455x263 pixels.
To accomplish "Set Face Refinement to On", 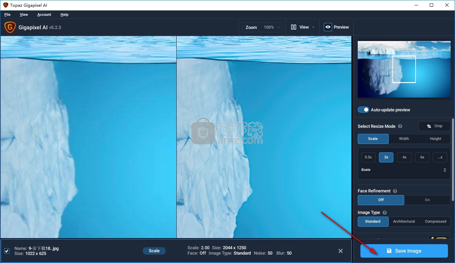I will click(427, 200).
